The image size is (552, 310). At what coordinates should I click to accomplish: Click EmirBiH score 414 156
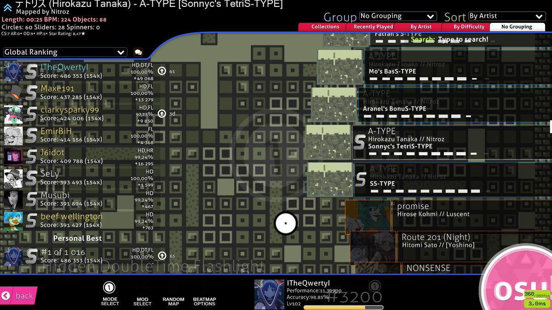[71, 140]
